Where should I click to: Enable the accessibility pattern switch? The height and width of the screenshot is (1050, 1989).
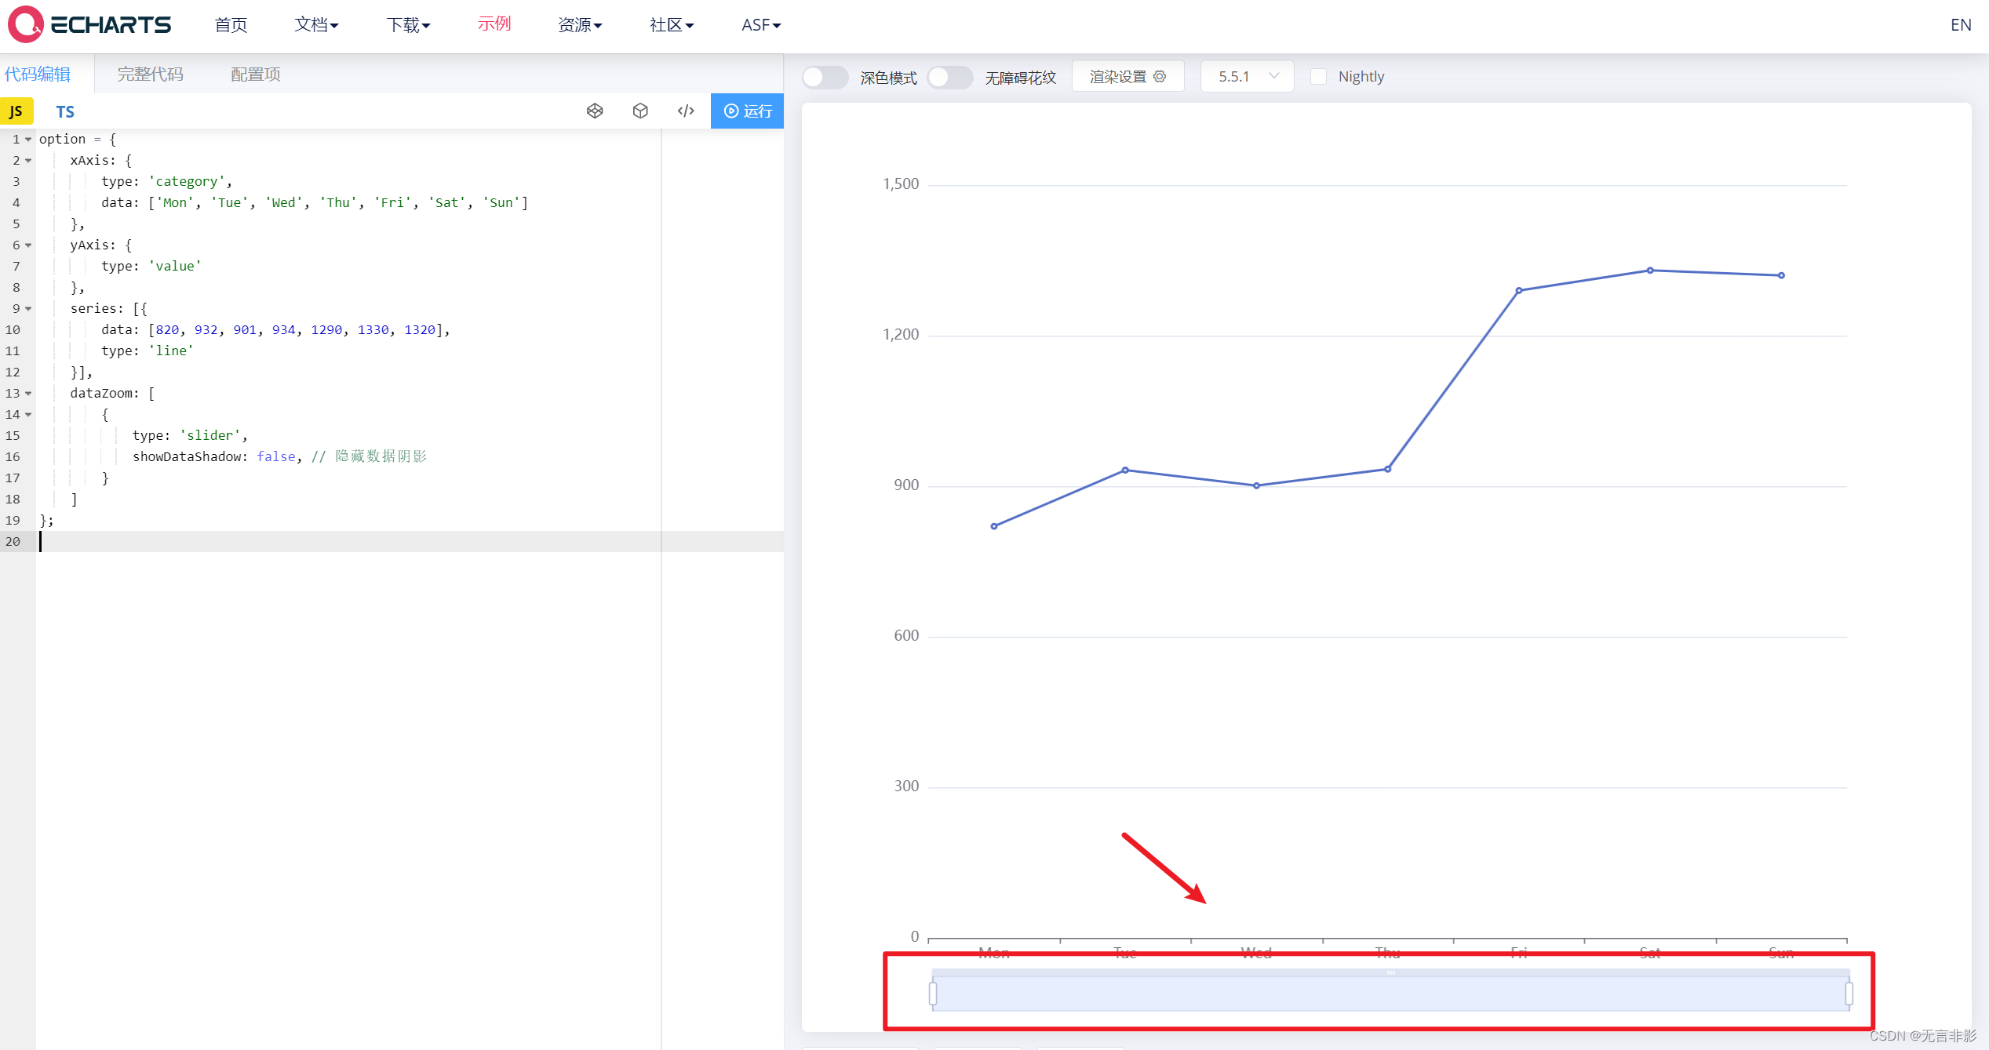pyautogui.click(x=949, y=77)
